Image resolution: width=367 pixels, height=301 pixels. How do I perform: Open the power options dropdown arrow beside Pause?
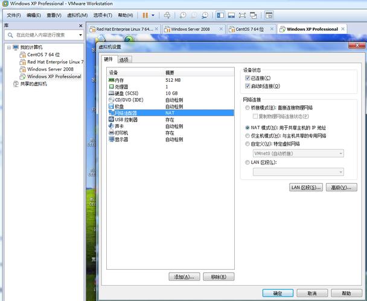click(153, 16)
